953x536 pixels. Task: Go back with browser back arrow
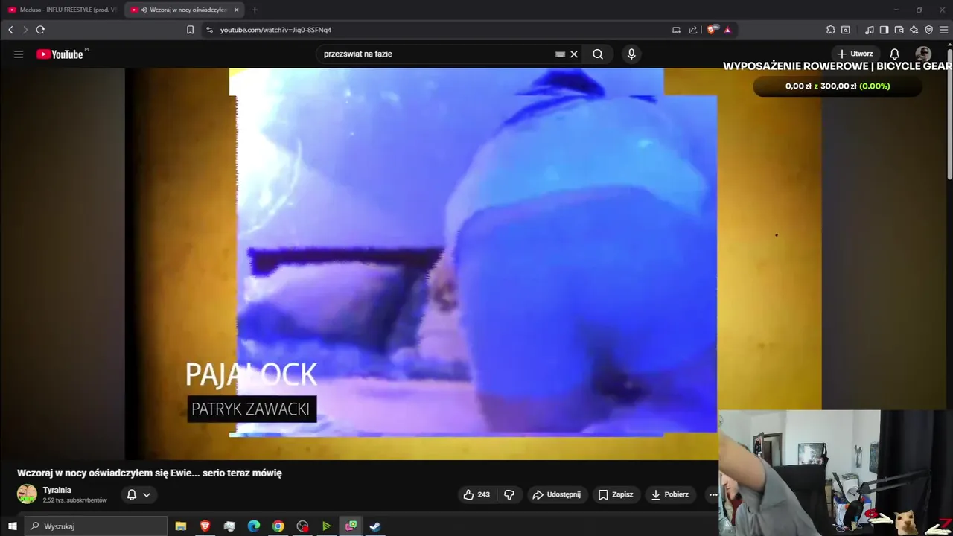tap(10, 30)
